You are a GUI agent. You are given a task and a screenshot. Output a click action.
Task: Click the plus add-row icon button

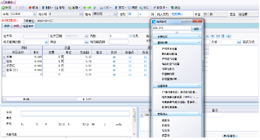point(213,36)
